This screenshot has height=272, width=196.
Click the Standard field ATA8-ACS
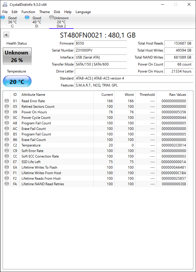coord(134,78)
